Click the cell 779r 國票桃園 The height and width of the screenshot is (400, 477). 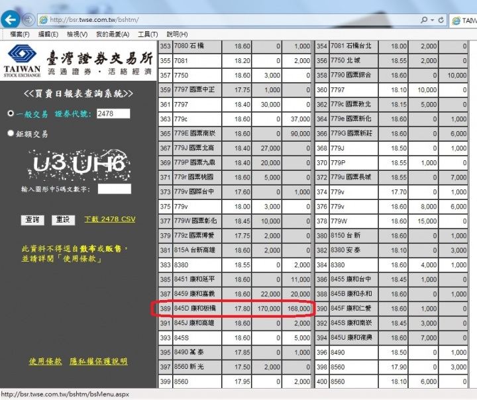pos(197,177)
